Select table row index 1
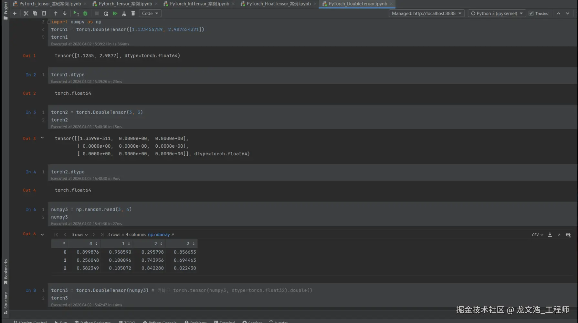This screenshot has width=578, height=323. [x=65, y=260]
